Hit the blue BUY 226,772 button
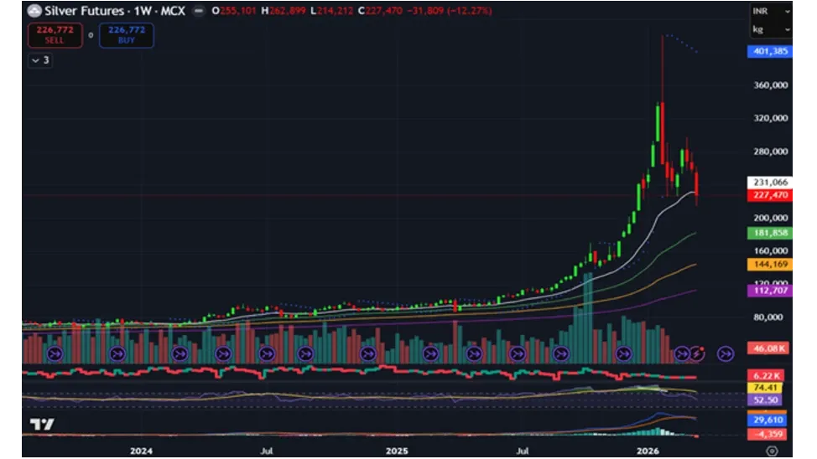Image resolution: width=817 pixels, height=459 pixels. coord(126,35)
